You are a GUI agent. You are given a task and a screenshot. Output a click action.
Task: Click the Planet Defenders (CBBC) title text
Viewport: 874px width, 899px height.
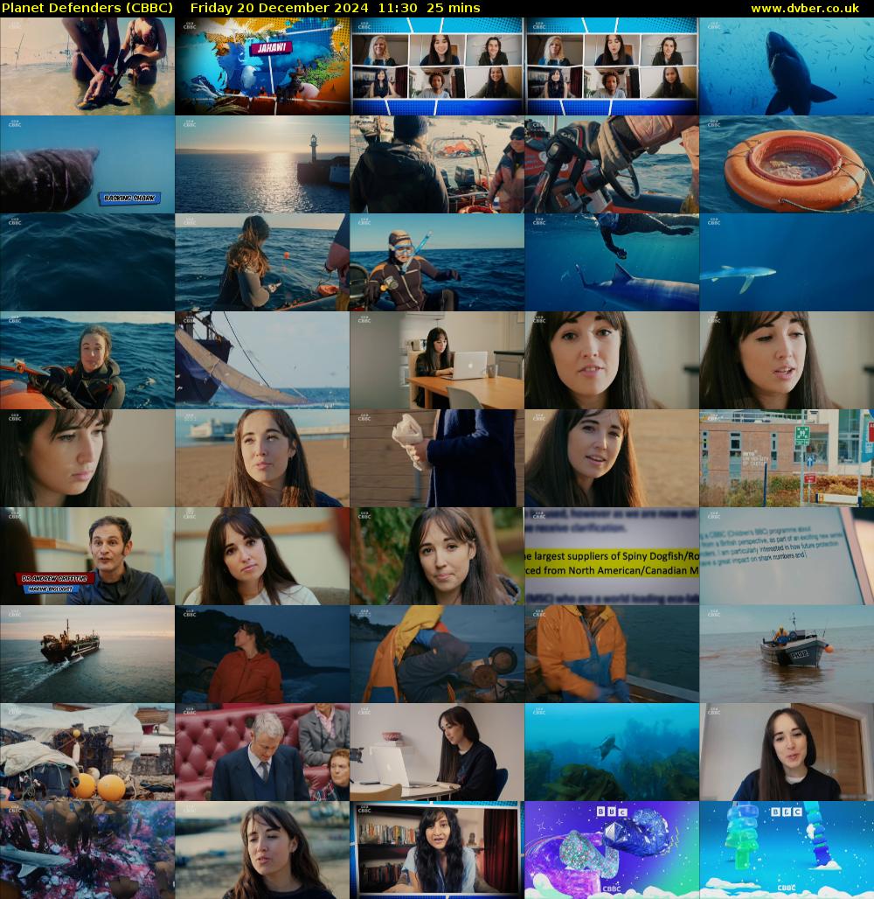tap(87, 8)
